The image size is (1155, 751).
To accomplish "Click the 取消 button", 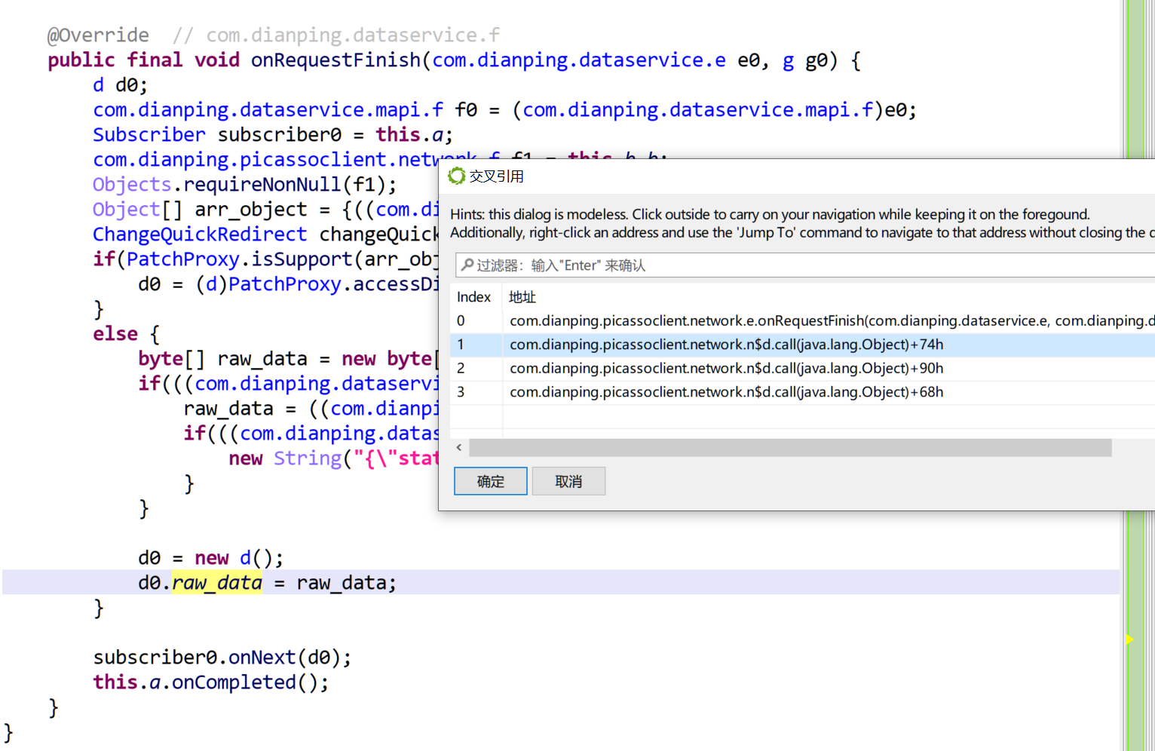I will pos(568,481).
